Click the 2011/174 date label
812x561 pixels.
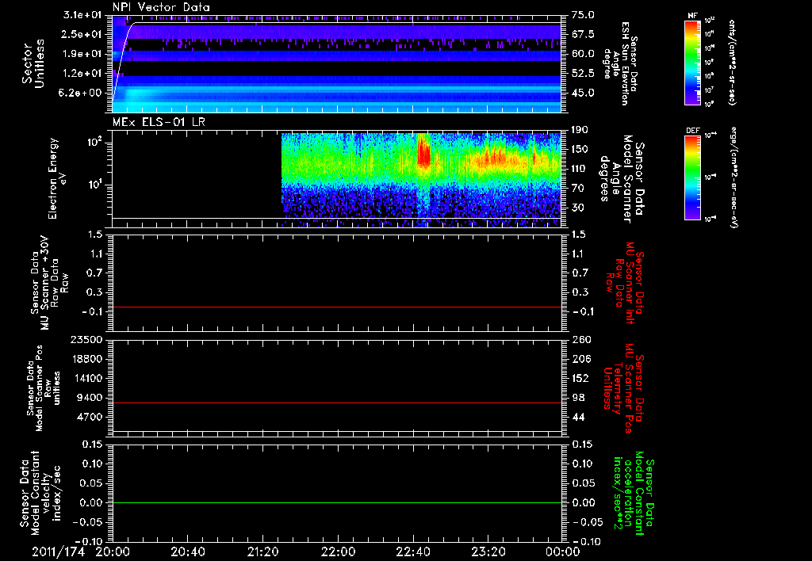point(56,552)
